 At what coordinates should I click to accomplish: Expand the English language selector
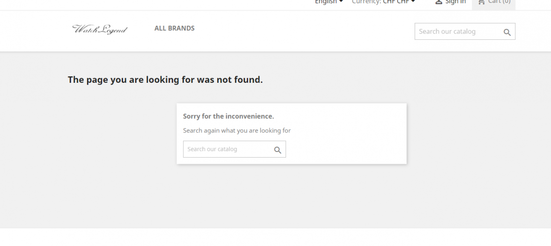click(x=326, y=2)
